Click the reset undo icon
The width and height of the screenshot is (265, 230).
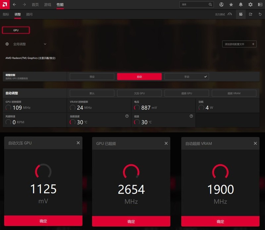pyautogui.click(x=260, y=14)
